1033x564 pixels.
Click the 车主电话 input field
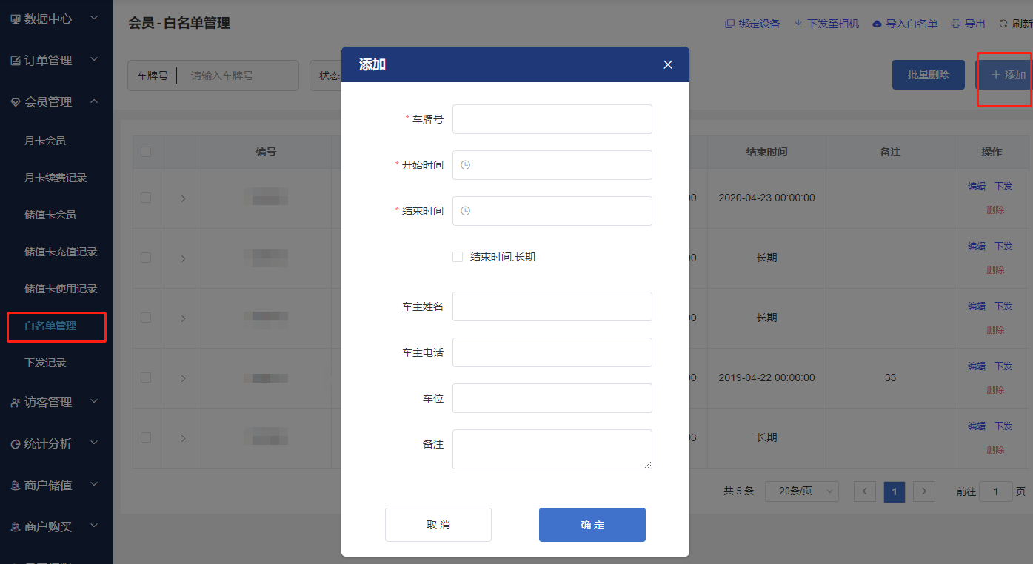pyautogui.click(x=552, y=352)
